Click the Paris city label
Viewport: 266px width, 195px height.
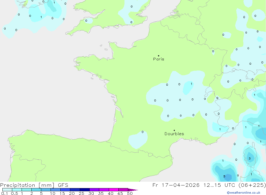tap(159, 59)
